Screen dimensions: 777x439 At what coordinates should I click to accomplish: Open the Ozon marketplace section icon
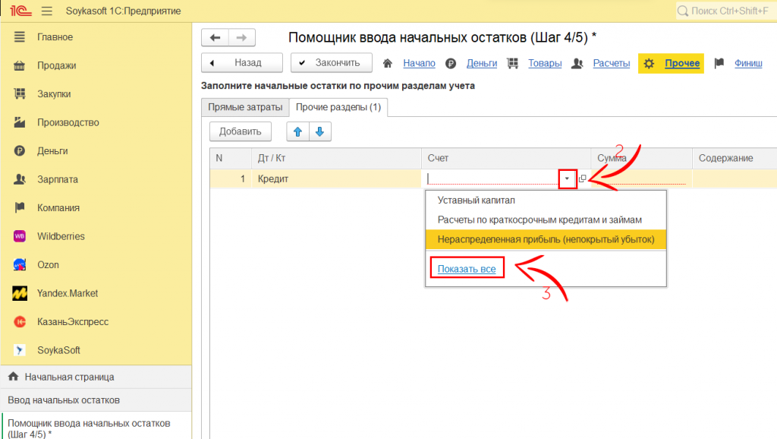point(20,265)
